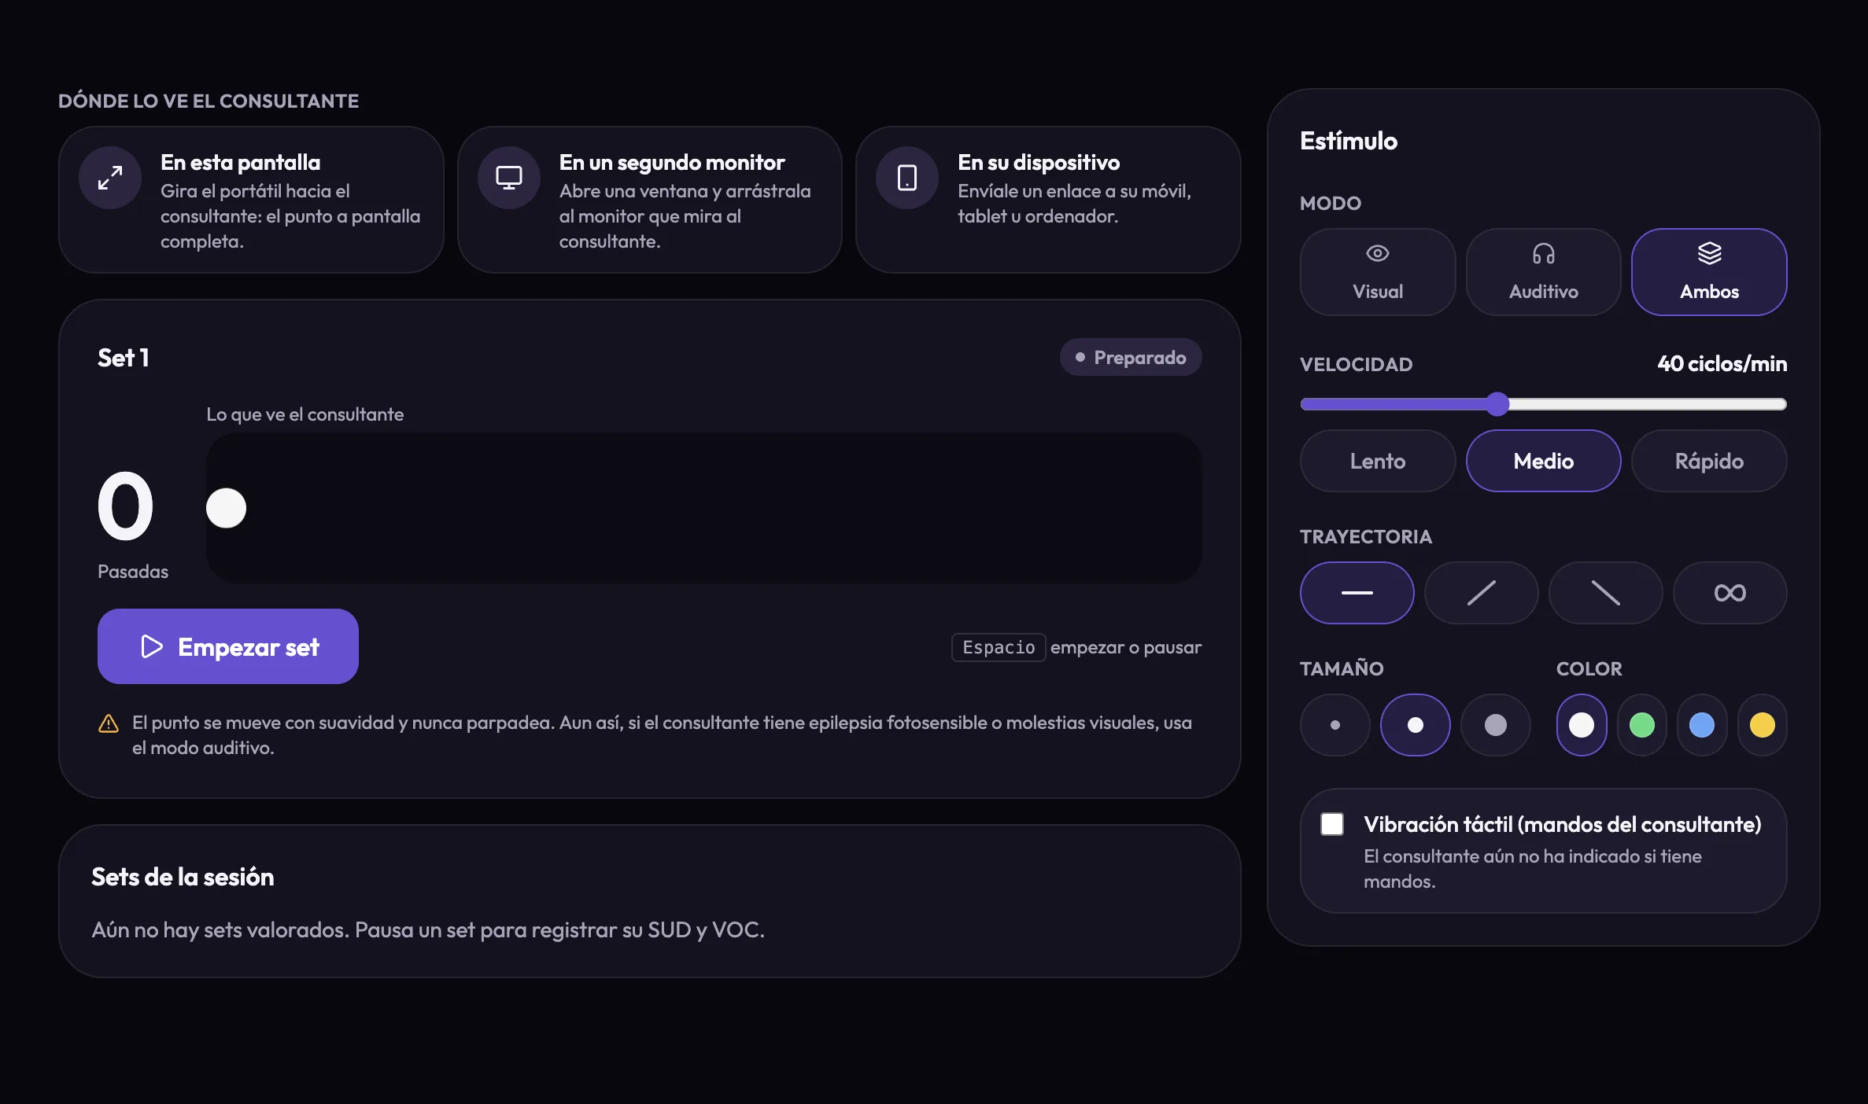The image size is (1868, 1104).
Task: Select the white dot color
Action: (x=1582, y=725)
